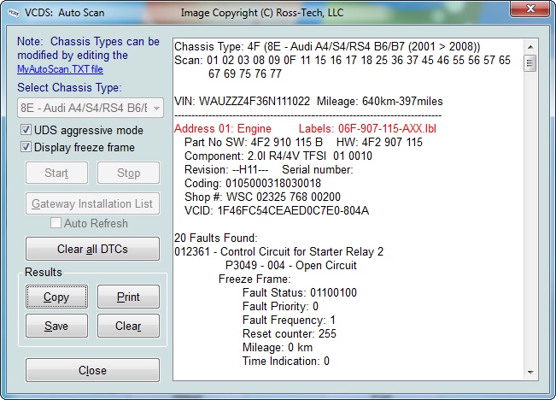Print the scan results

click(x=128, y=297)
